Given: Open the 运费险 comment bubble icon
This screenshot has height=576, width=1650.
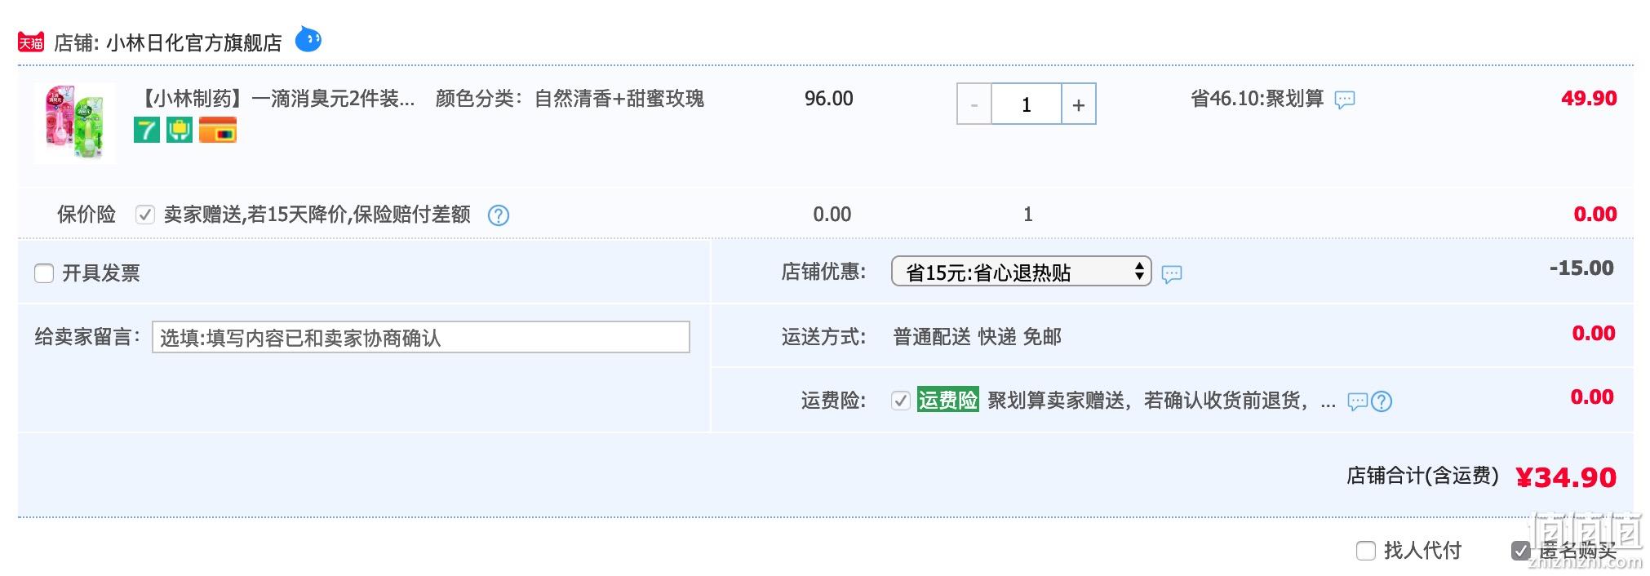Looking at the screenshot, I should pyautogui.click(x=1357, y=401).
